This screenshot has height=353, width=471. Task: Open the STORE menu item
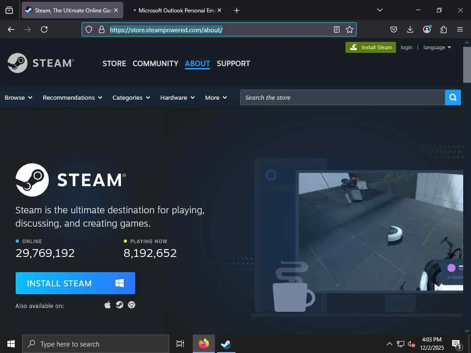tap(114, 63)
